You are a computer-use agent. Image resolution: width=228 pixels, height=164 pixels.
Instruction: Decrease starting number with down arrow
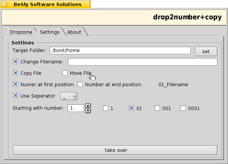[88, 111]
